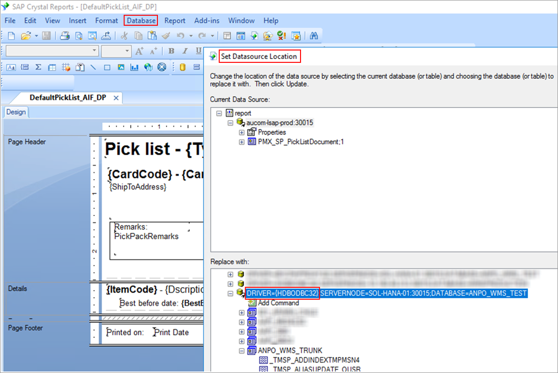Click the font name combo box
This screenshot has height=373, width=558.
[52, 51]
